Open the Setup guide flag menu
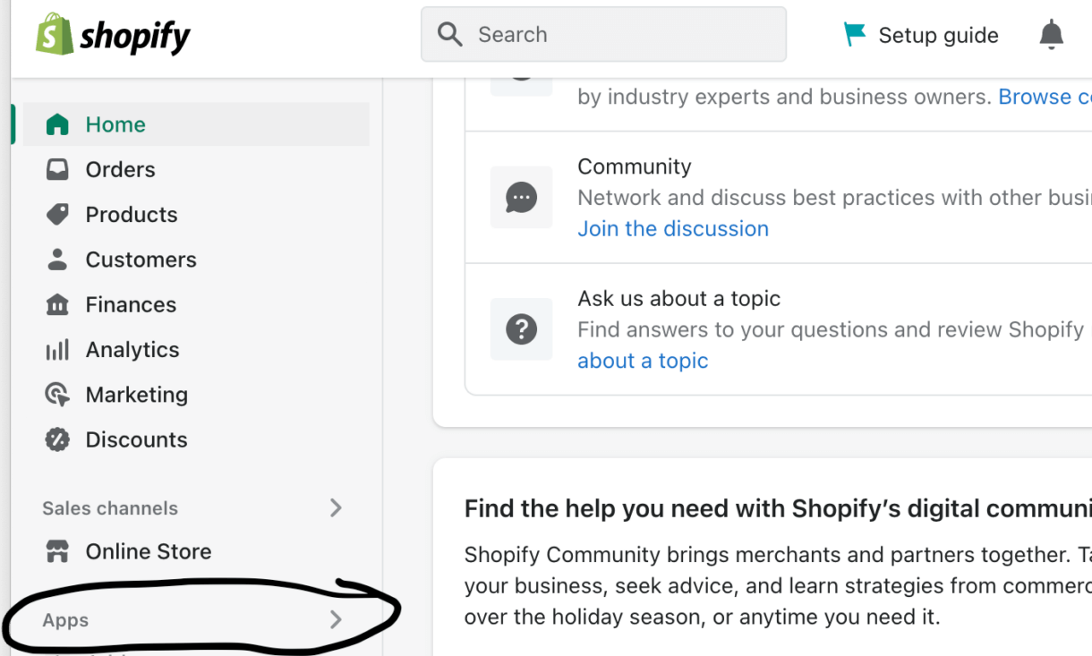Image resolution: width=1092 pixels, height=656 pixels. click(919, 35)
